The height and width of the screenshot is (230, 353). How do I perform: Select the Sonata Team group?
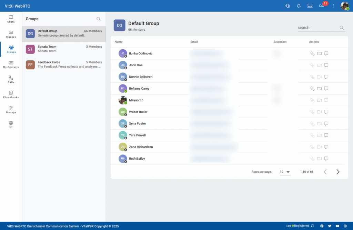[x=64, y=49]
